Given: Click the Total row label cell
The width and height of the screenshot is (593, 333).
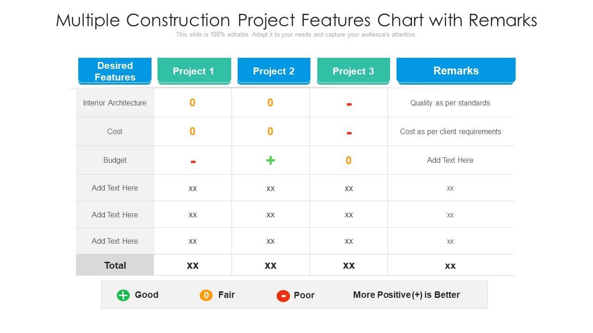Looking at the screenshot, I should pyautogui.click(x=115, y=265).
